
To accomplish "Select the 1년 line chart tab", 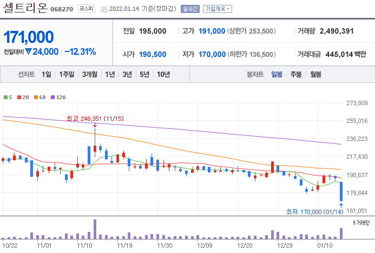I will 110,74.
